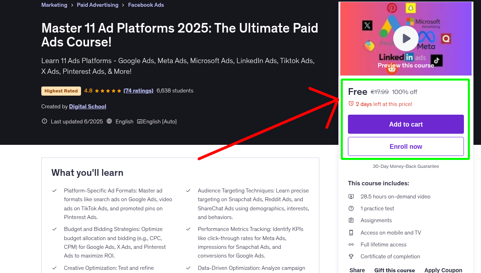Click the Pinterest logo in the preview thumbnail
The height and width of the screenshot is (273, 481).
click(x=392, y=7)
